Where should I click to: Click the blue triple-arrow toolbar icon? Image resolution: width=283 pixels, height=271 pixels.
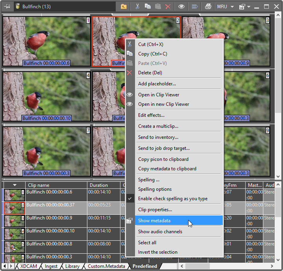pyautogui.click(x=194, y=7)
